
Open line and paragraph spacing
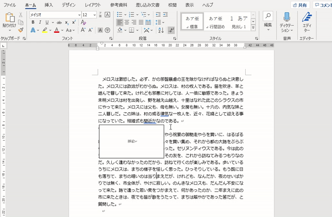(158, 22)
